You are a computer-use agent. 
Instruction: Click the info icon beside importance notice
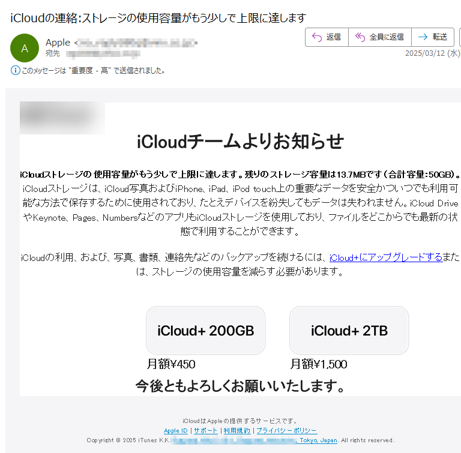15,70
